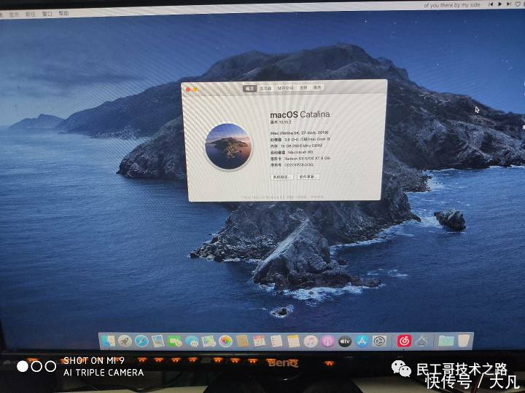This screenshot has width=525, height=393.
Task: Click graphics Radeon RX 5700 XT text
Action: point(300,159)
